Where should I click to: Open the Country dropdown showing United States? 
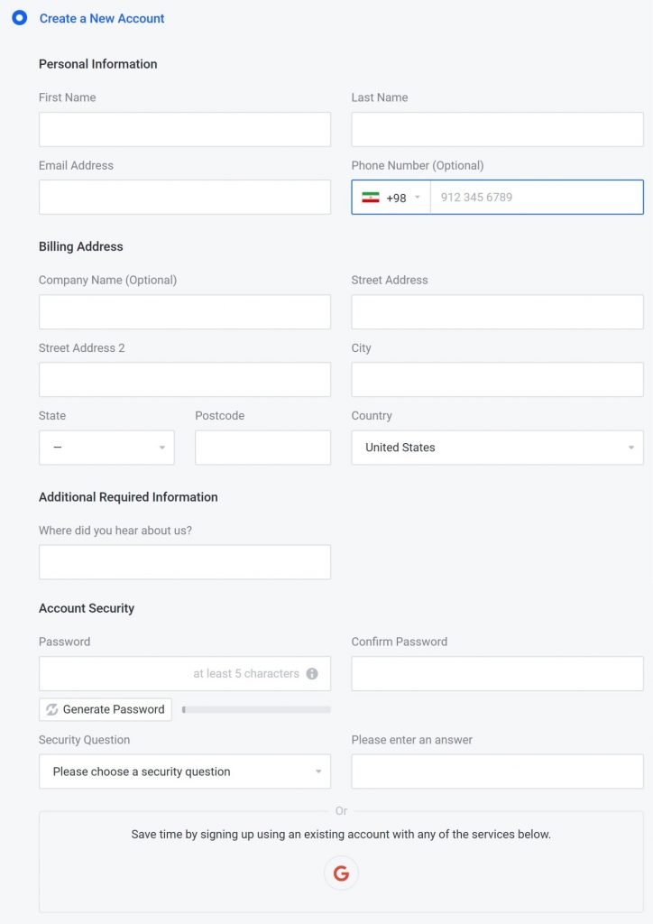pos(497,448)
